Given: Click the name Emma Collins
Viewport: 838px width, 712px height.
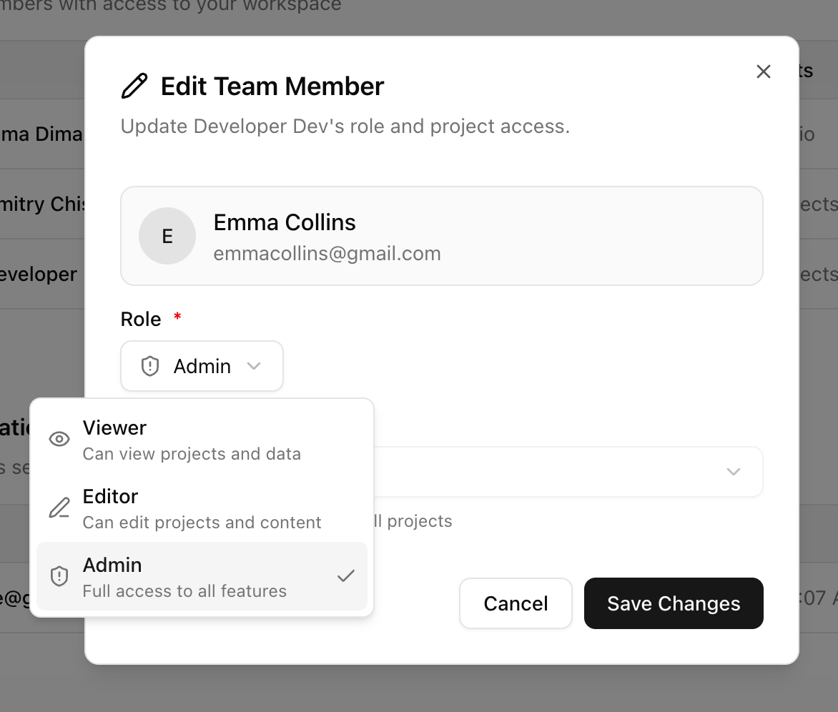Looking at the screenshot, I should pos(285,223).
